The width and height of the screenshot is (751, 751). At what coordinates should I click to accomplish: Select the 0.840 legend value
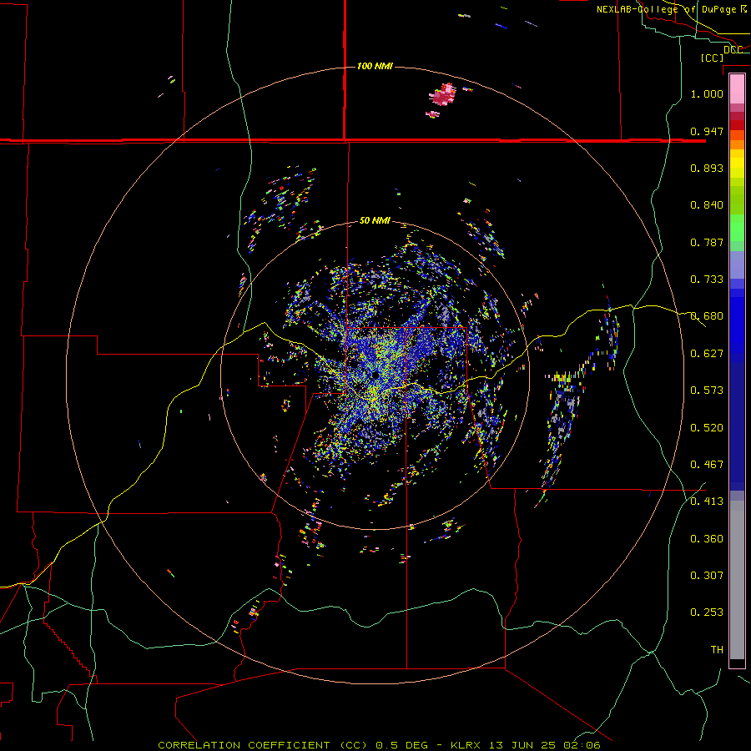pyautogui.click(x=707, y=205)
